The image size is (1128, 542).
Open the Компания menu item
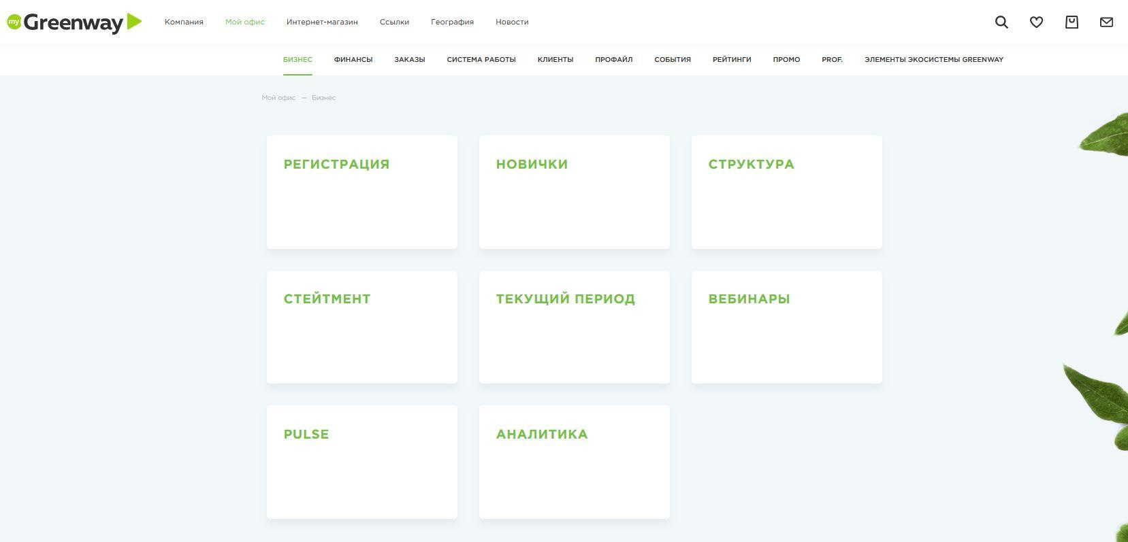pos(184,22)
